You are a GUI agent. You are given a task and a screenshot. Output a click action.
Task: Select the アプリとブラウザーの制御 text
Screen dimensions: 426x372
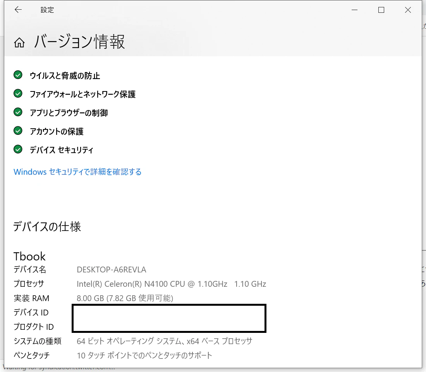click(x=69, y=113)
